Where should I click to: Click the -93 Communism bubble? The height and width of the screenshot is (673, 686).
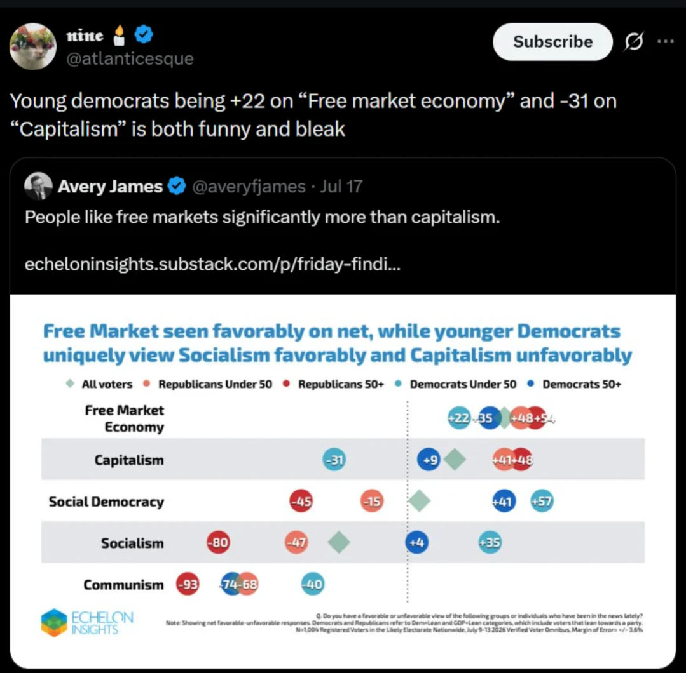(188, 584)
